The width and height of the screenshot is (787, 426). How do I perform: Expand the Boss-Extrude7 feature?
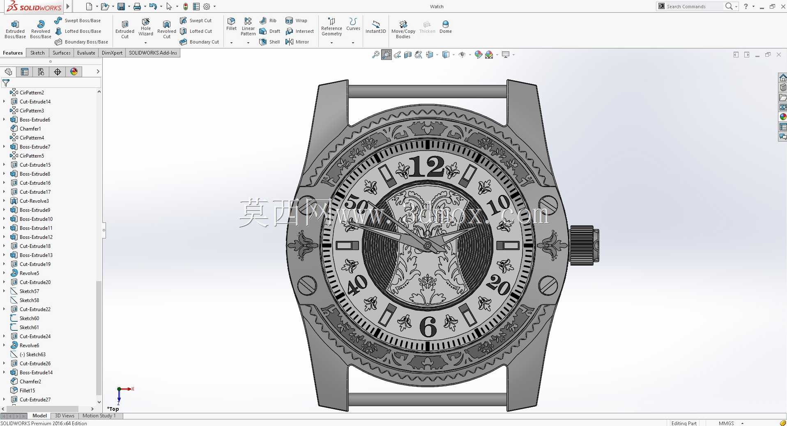click(4, 147)
